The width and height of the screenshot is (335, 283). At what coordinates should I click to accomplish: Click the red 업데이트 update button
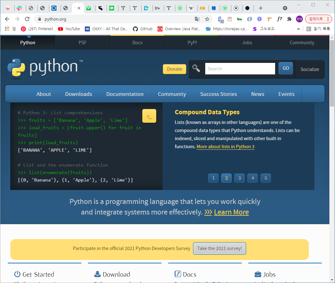(316, 19)
